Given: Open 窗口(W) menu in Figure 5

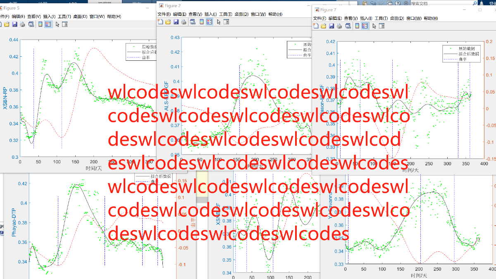Looking at the screenshot, I should click(x=97, y=17).
